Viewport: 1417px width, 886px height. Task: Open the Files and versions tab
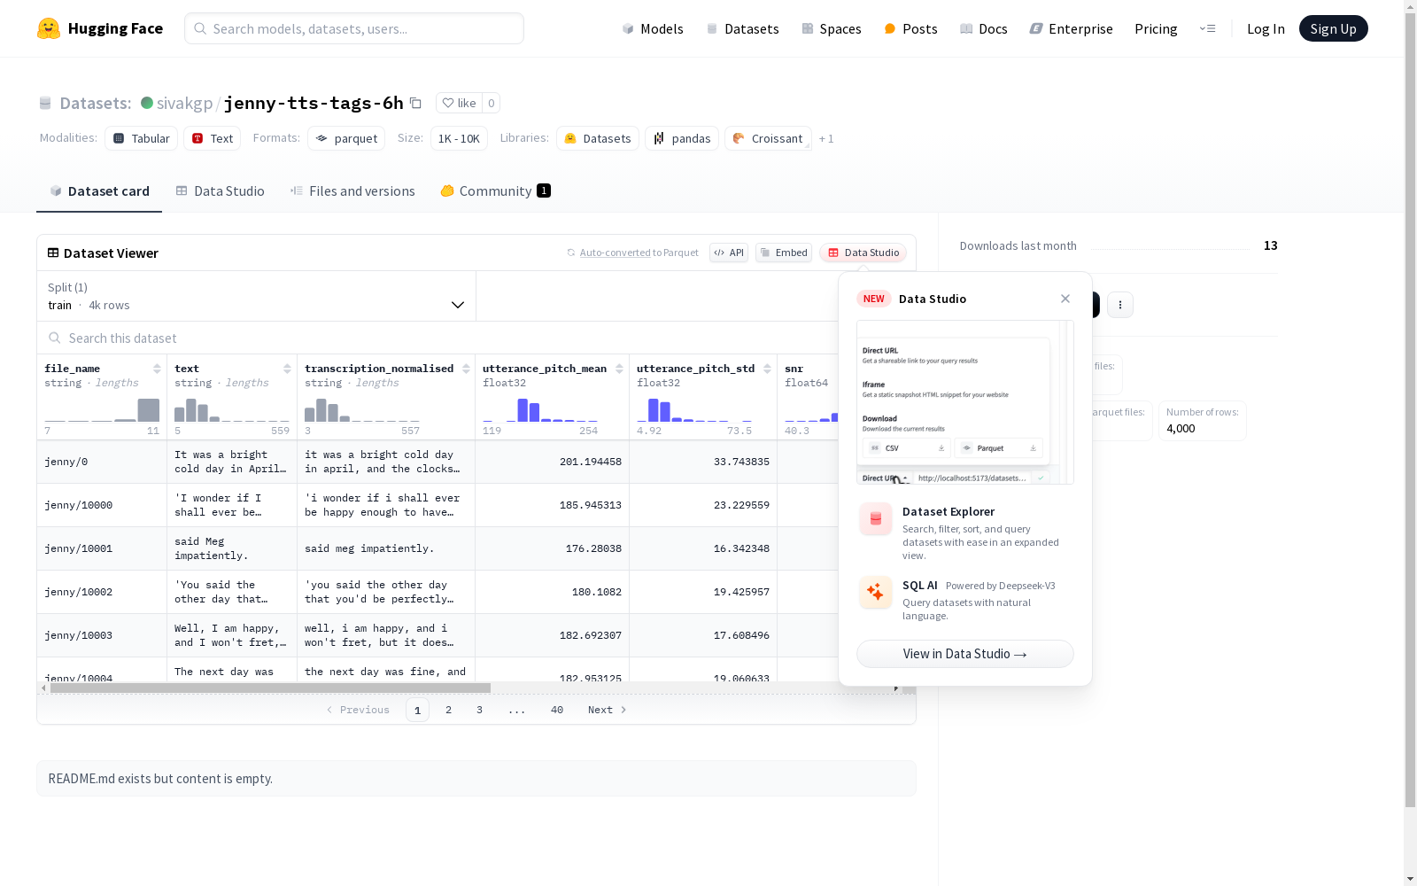pos(352,191)
